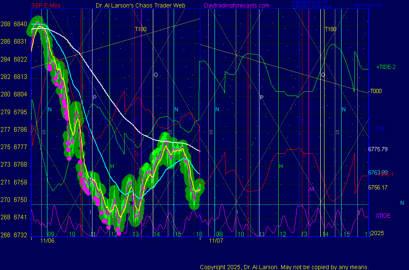Click the Daytradingforecasts.com link

click(x=237, y=5)
